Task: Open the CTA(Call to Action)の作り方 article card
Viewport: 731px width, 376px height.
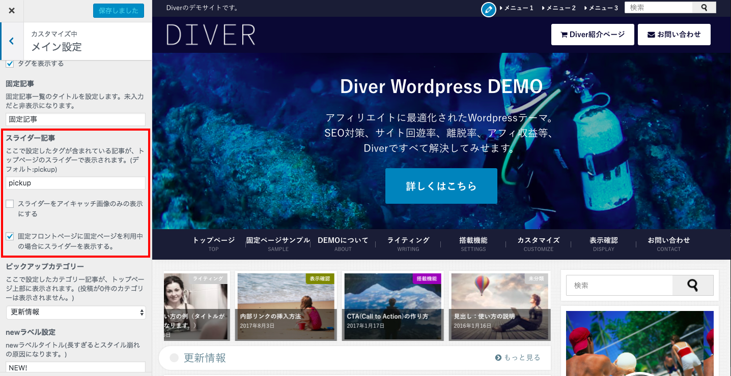Action: (x=393, y=306)
